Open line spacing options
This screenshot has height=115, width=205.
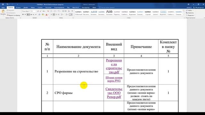pos(62,14)
